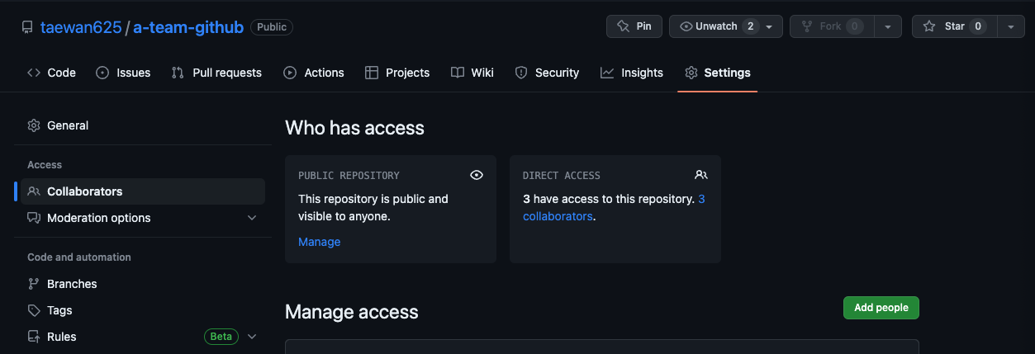Open the Insights tab
The height and width of the screenshot is (354, 1035).
click(632, 73)
